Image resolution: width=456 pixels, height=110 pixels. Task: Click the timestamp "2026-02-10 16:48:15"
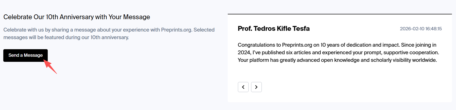click(x=421, y=29)
